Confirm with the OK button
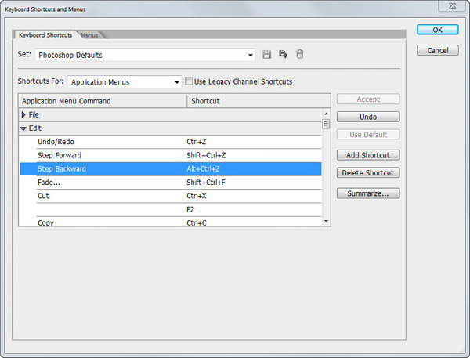This screenshot has width=470, height=358. pos(437,30)
